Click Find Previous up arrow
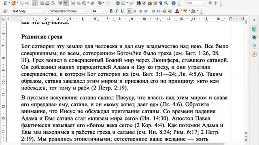The height and width of the screenshot is (145, 259). [x=216, y=3]
